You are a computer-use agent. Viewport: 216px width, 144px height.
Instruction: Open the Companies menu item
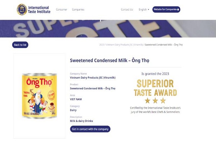(78, 9)
